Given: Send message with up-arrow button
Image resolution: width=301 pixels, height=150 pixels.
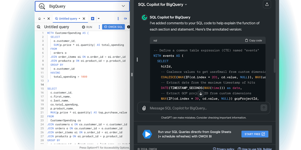Looking at the screenshot, I should (x=264, y=108).
